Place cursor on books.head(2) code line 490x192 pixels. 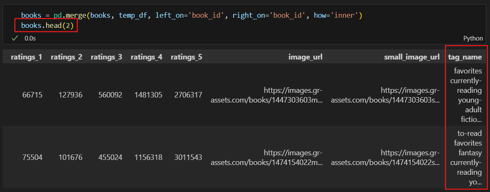pyautogui.click(x=47, y=25)
